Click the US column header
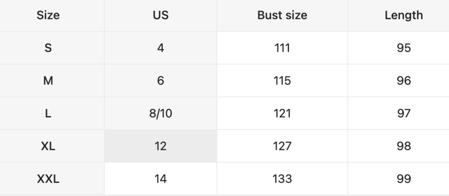The width and height of the screenshot is (449, 196). pyautogui.click(x=160, y=16)
